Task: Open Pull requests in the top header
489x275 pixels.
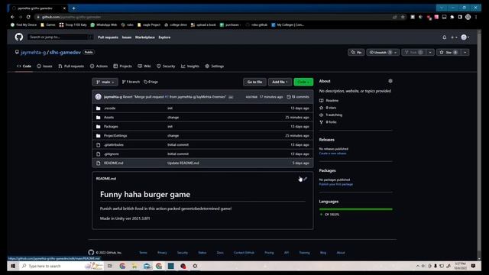Action: 108,37
